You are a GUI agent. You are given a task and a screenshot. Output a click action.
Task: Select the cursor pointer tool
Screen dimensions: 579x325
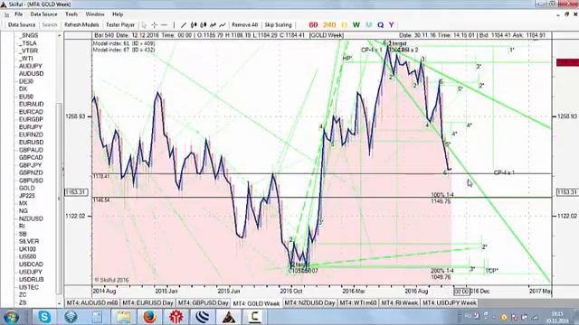coord(144,25)
